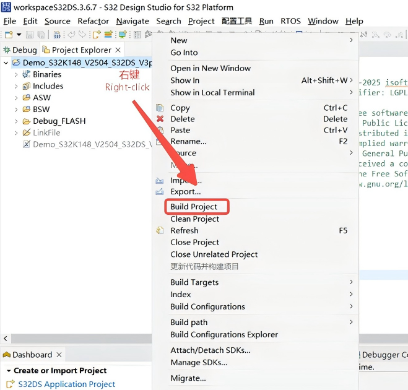Viewport: 408px width, 390px height.
Task: Choose Go Into
Action: click(x=184, y=53)
